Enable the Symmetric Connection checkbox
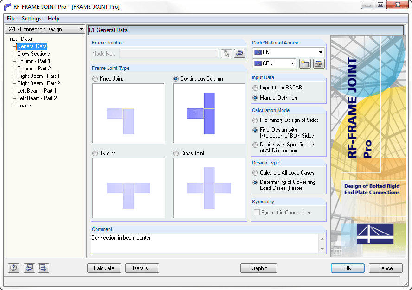Screen dimensions: 412x290 pos(257,212)
